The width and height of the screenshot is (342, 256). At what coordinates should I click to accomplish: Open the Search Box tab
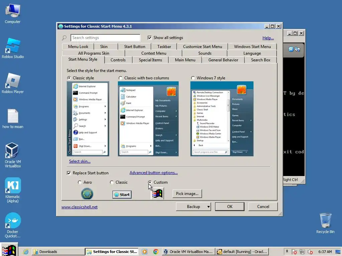coord(261,60)
